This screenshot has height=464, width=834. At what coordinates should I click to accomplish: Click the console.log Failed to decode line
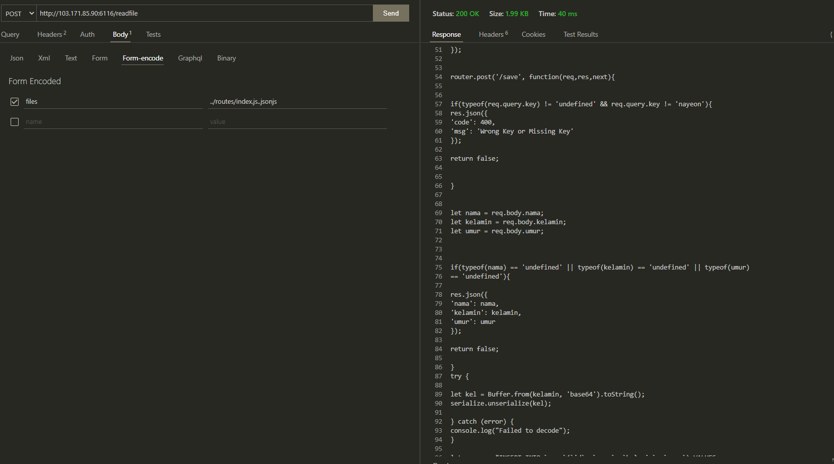click(510, 431)
